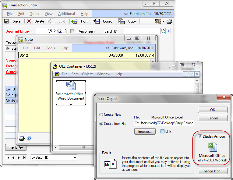
Task: Click the Save floppy disk icon
Action: tap(6, 21)
